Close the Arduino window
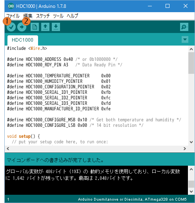195x203 pixels. click(186, 6)
